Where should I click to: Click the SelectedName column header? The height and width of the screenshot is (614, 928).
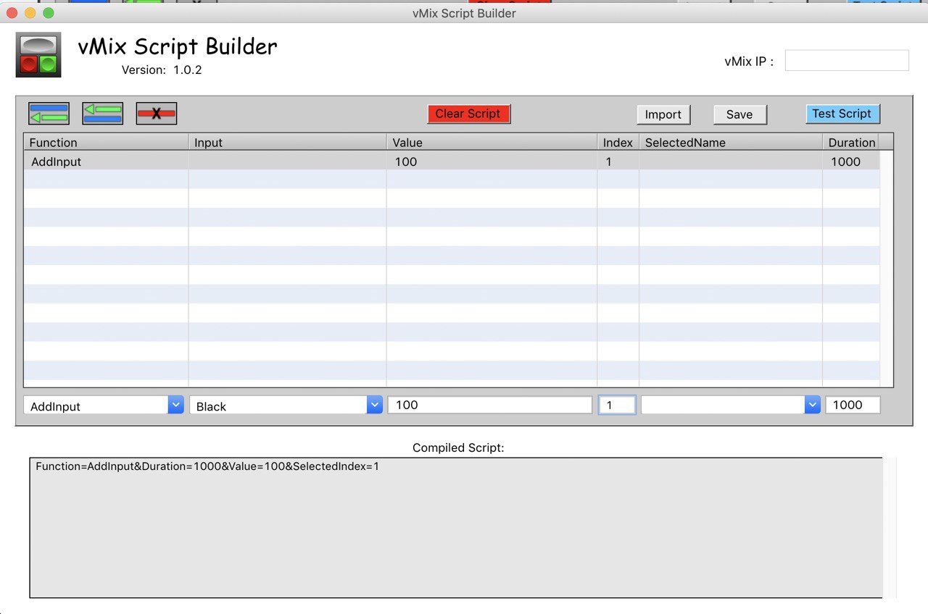[x=731, y=142]
